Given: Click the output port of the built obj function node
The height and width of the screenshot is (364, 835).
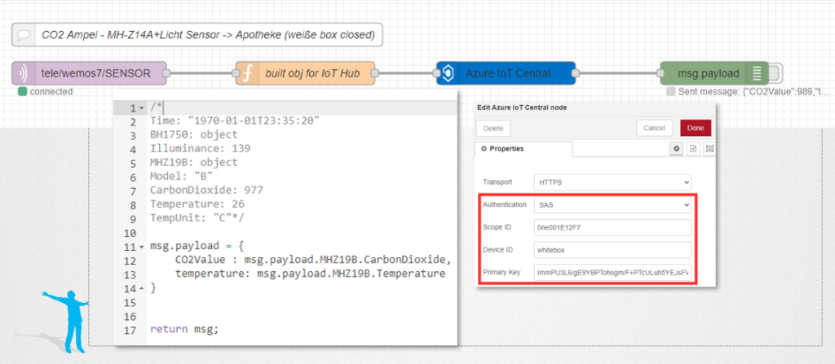Looking at the screenshot, I should tap(375, 73).
